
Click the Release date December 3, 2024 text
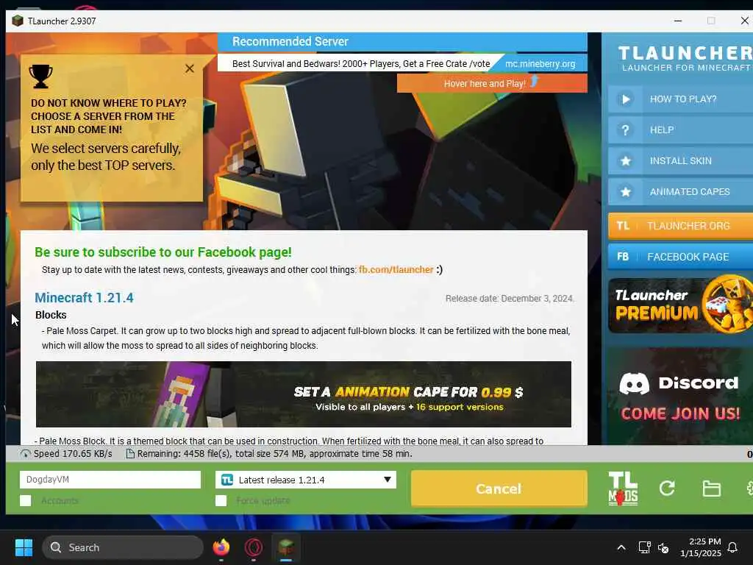pyautogui.click(x=510, y=299)
